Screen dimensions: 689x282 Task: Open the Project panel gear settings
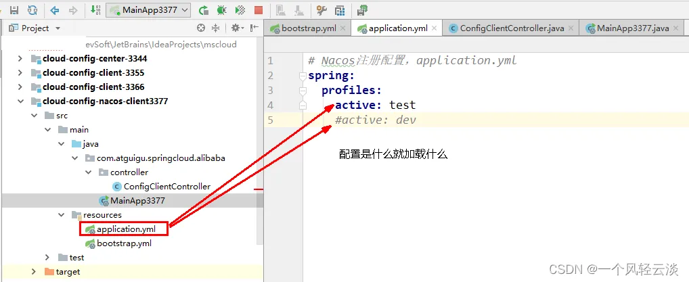pyautogui.click(x=238, y=28)
